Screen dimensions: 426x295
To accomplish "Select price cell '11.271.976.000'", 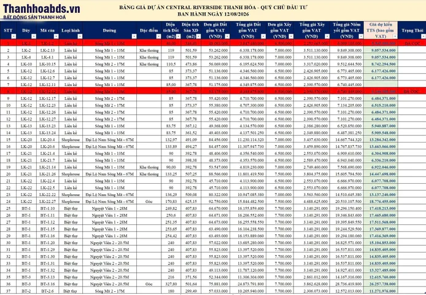I will 381,291.
